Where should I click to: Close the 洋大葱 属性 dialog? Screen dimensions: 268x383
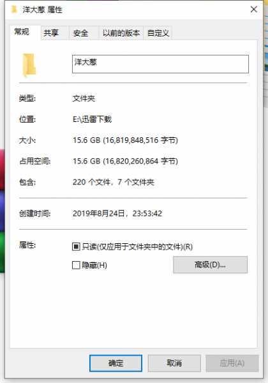(253, 10)
